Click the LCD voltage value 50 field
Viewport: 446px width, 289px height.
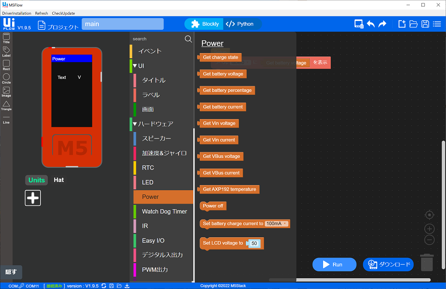click(254, 243)
